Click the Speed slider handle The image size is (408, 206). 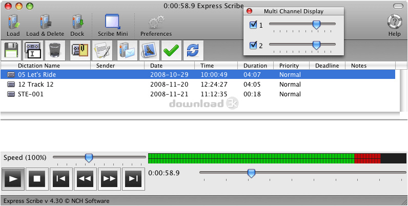[89, 157]
